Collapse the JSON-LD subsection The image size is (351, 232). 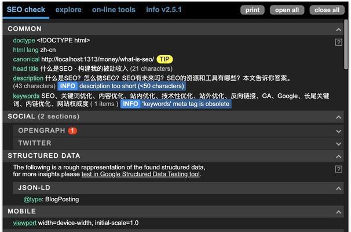(338, 188)
